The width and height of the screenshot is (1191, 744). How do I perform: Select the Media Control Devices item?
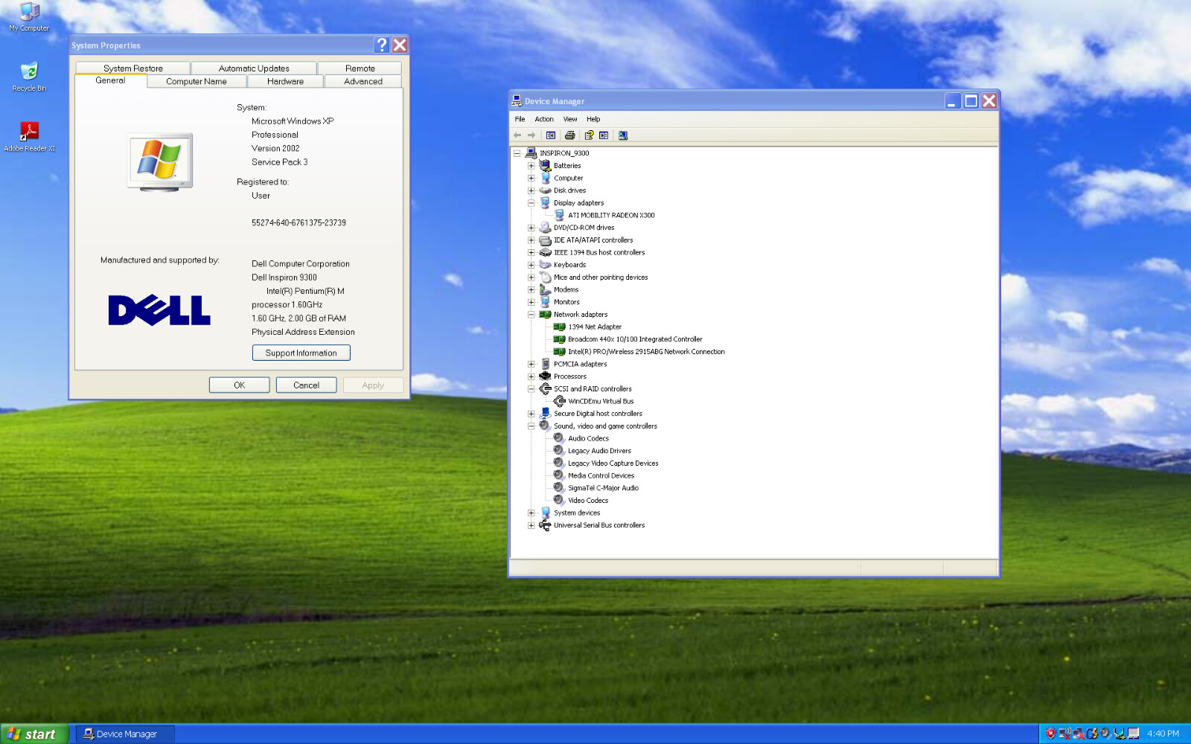pos(601,475)
